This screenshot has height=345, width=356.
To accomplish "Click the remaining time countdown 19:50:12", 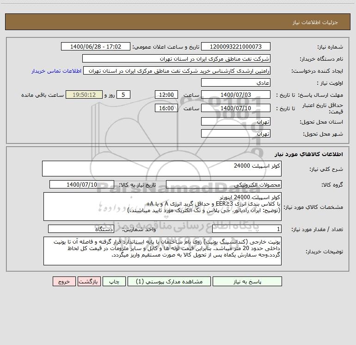I will tap(84, 94).
